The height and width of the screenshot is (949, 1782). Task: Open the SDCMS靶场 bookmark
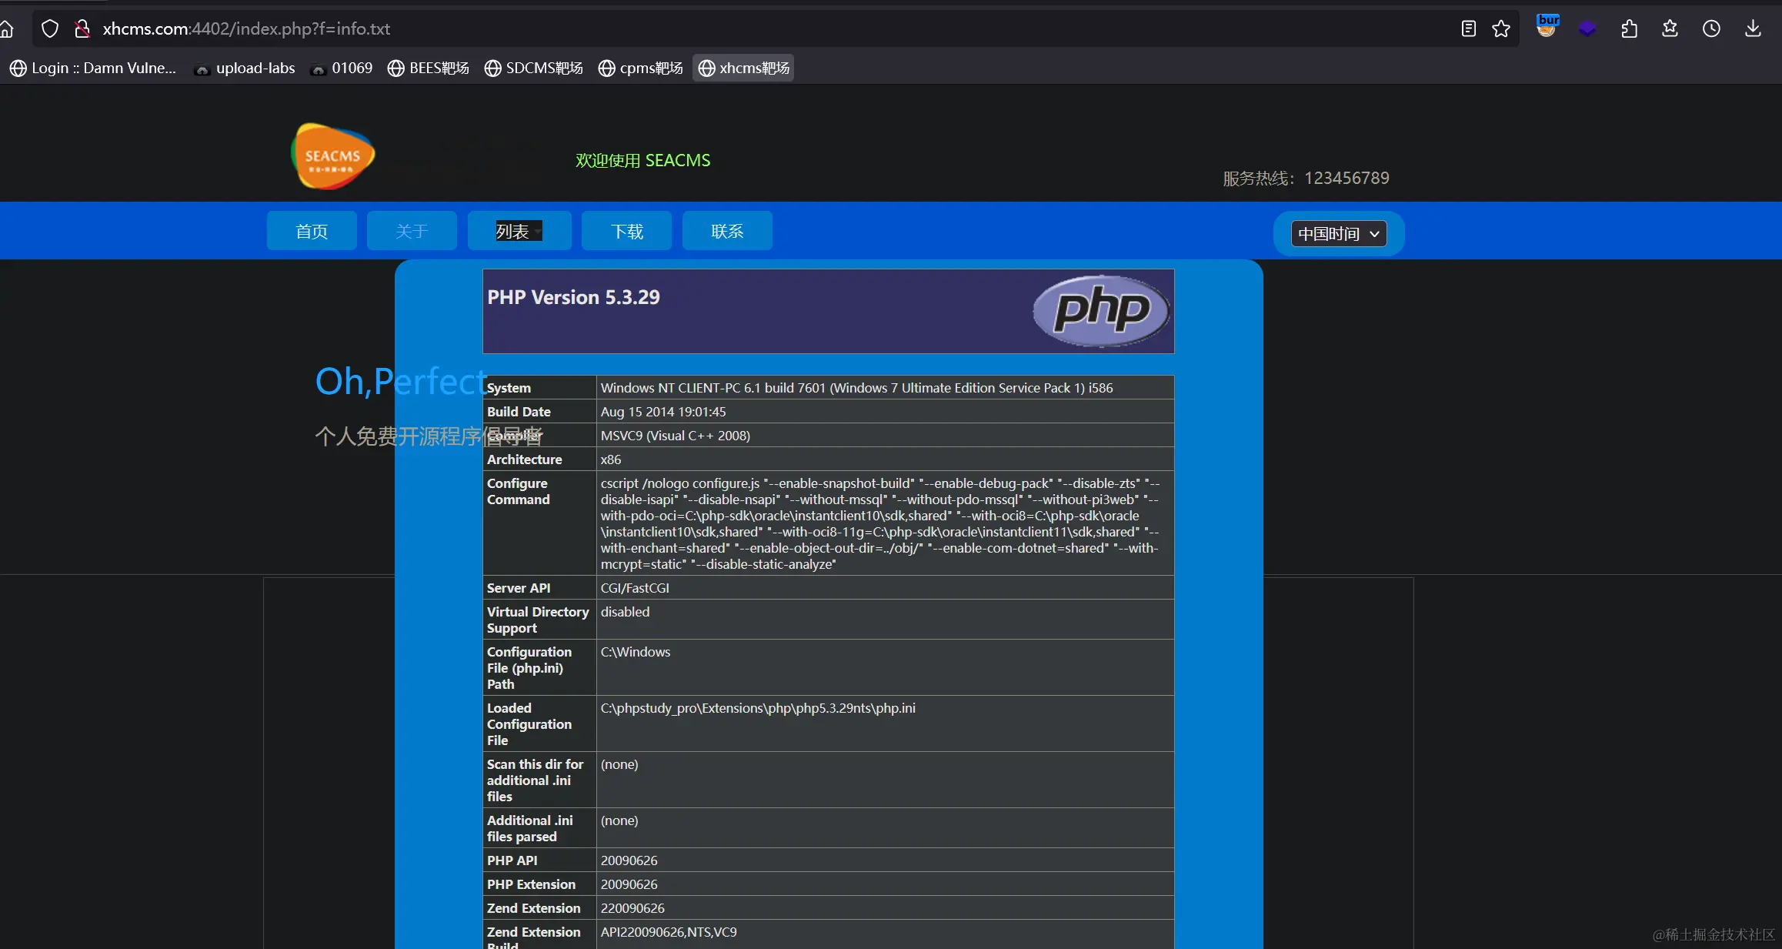pos(534,69)
